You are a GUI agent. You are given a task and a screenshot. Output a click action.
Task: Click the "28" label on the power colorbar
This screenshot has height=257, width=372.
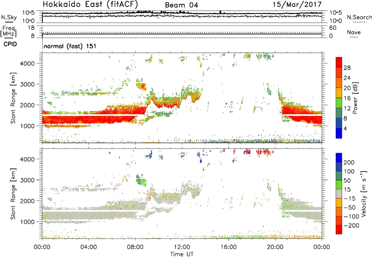pyautogui.click(x=347, y=68)
